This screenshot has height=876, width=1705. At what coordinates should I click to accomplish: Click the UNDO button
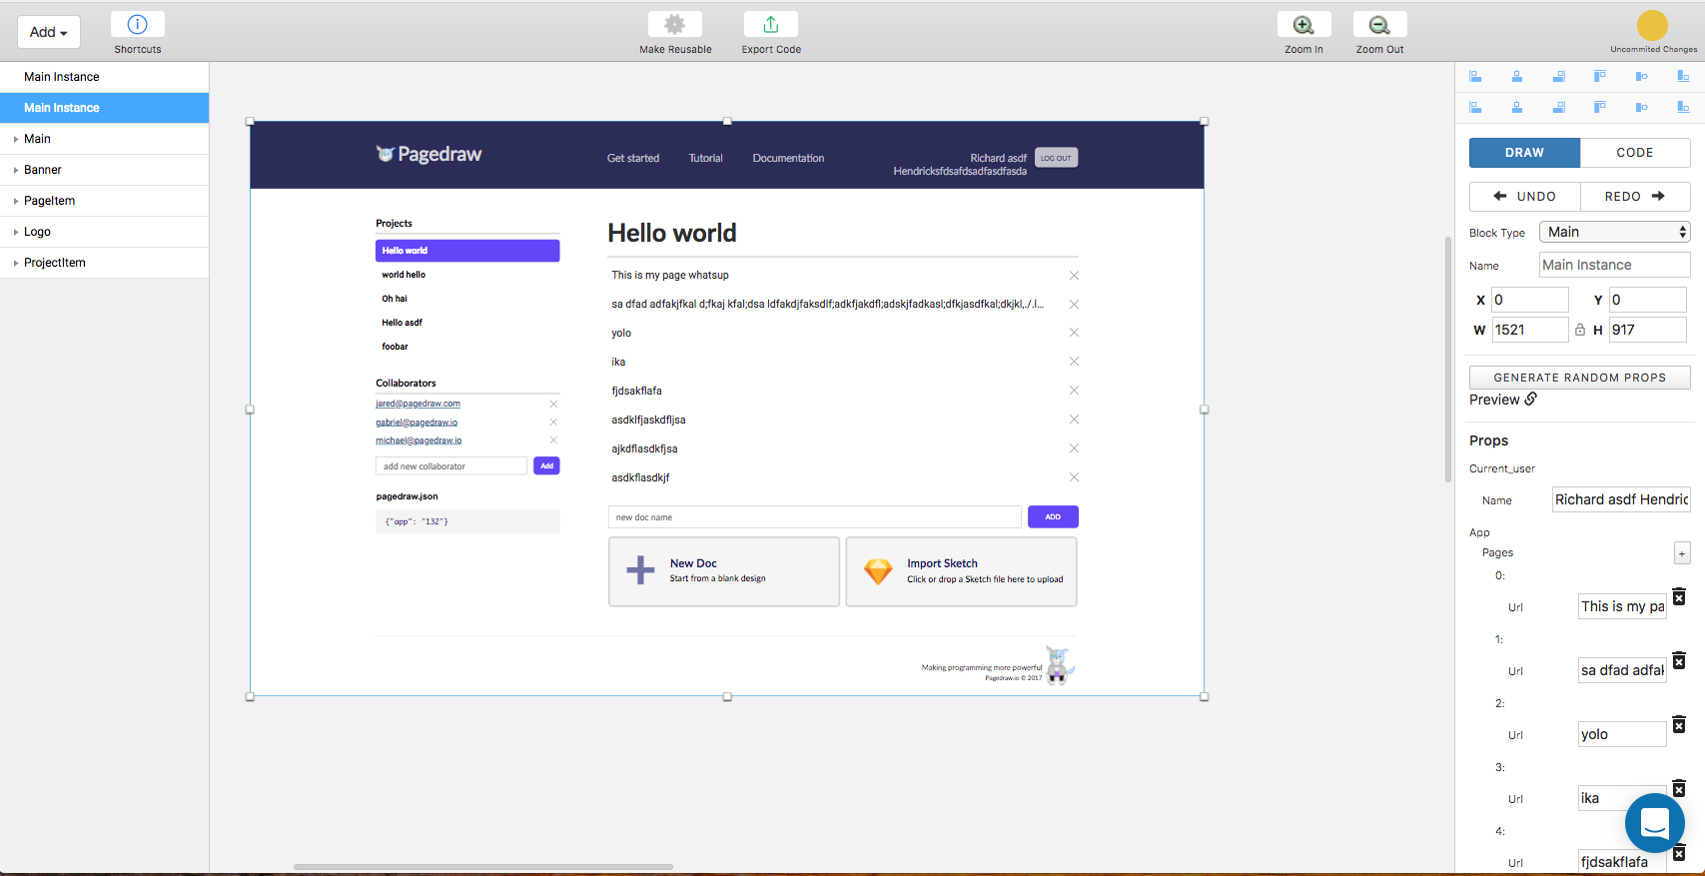(1524, 197)
